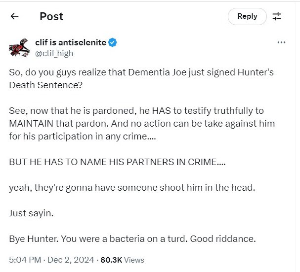Click the closing line starting 'Bye Hunter'
The width and height of the screenshot is (300, 272).
pyautogui.click(x=132, y=239)
